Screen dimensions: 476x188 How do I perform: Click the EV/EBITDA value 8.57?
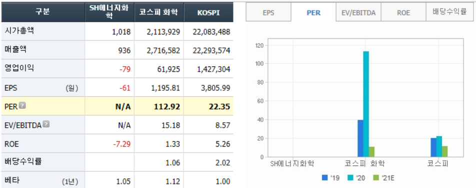tap(223, 125)
